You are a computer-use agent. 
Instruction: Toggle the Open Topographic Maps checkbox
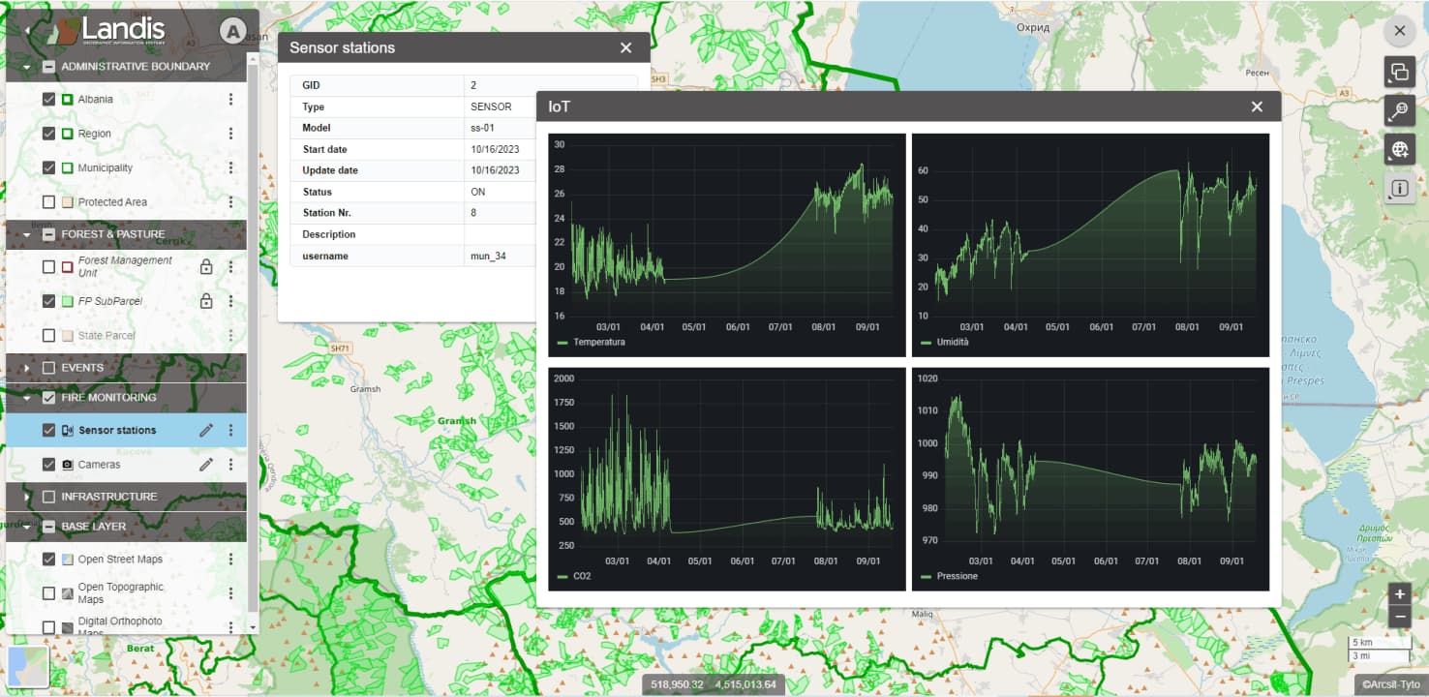tap(49, 592)
